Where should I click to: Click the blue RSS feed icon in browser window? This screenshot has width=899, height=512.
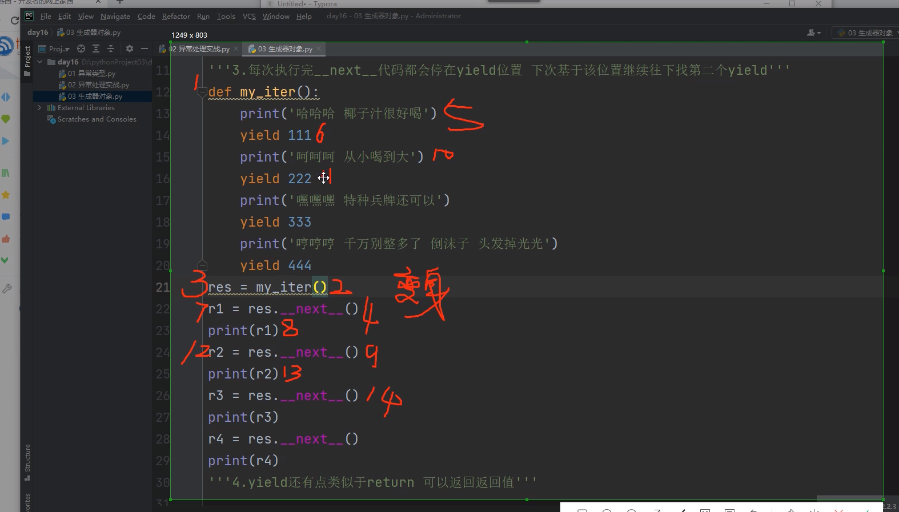[6, 45]
